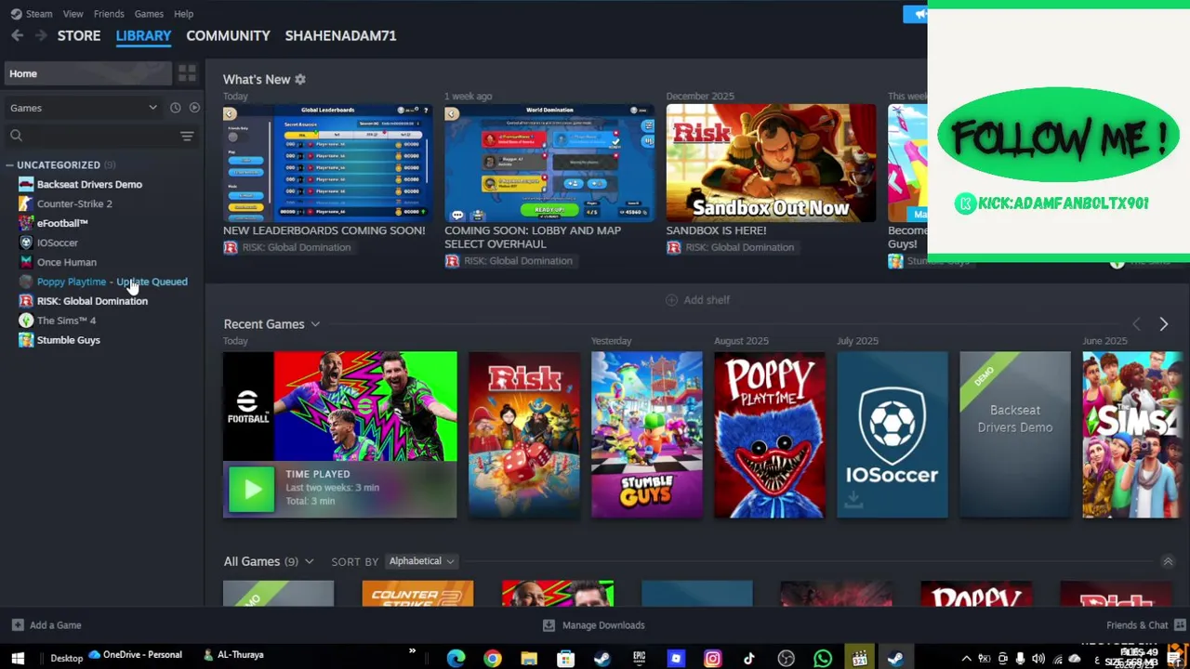Open the Stumble Guys recent game cover

(647, 434)
